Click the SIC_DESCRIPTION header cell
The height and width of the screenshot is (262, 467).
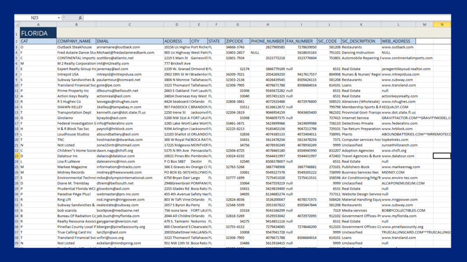click(x=361, y=41)
